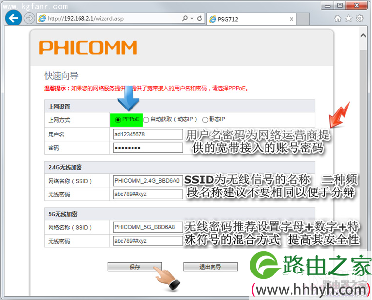372x300 pixels.
Task: Minimize the browser window
Action: point(328,6)
